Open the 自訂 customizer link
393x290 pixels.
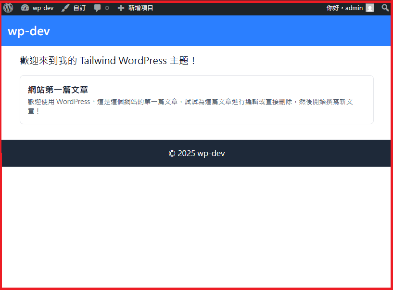[79, 8]
